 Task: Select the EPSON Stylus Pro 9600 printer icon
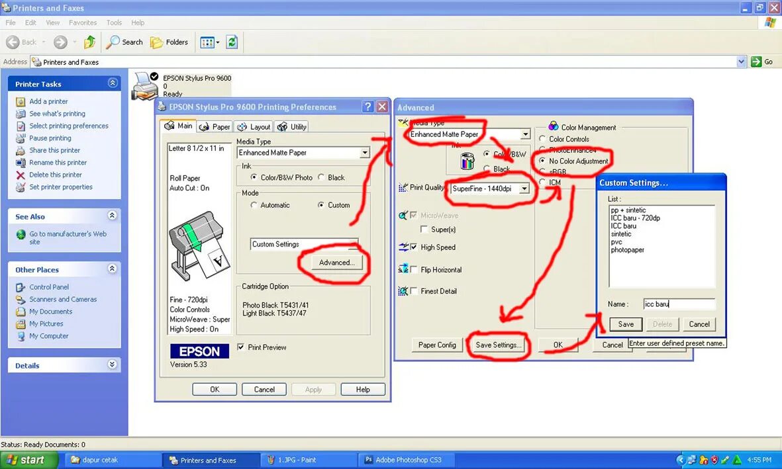[144, 86]
